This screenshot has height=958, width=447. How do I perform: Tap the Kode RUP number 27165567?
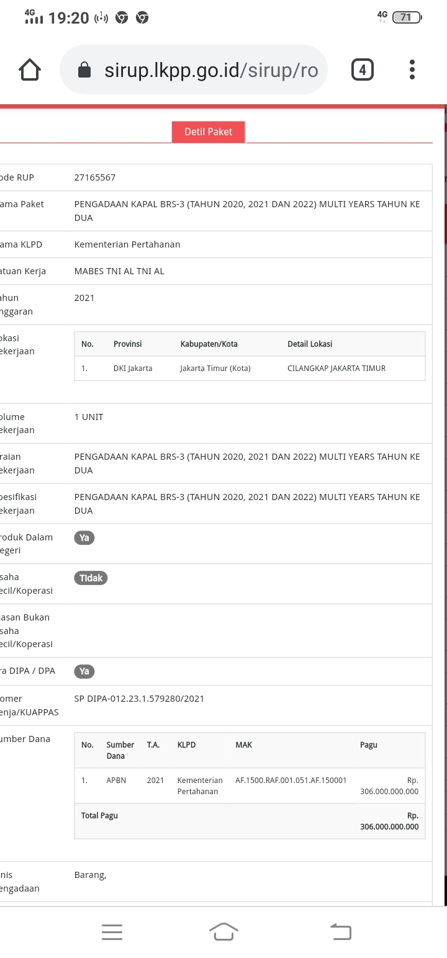[x=95, y=177]
